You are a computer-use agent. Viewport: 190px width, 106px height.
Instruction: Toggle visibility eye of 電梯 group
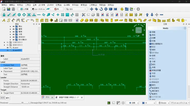(13, 32)
